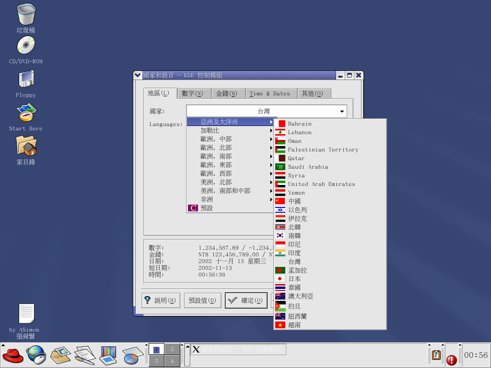
Task: Launch the web browser globe icon in panel
Action: pos(36,355)
